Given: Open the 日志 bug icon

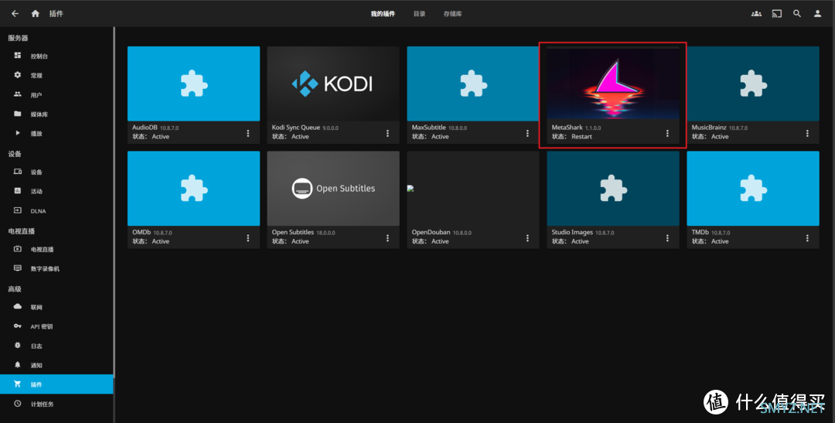Looking at the screenshot, I should point(18,345).
